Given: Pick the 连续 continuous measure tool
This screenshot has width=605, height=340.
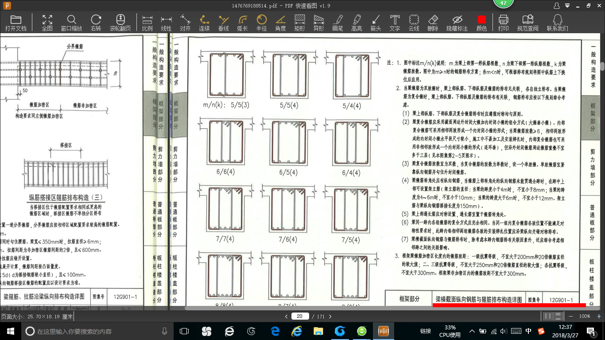Looking at the screenshot, I should 204,23.
